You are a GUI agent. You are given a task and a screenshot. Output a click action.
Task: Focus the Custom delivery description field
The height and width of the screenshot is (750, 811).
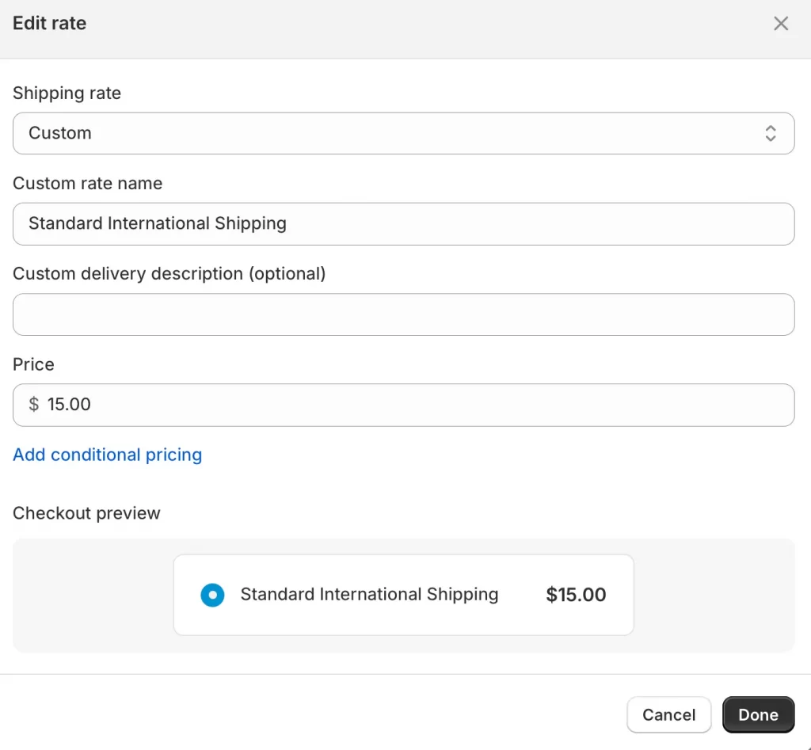point(403,314)
